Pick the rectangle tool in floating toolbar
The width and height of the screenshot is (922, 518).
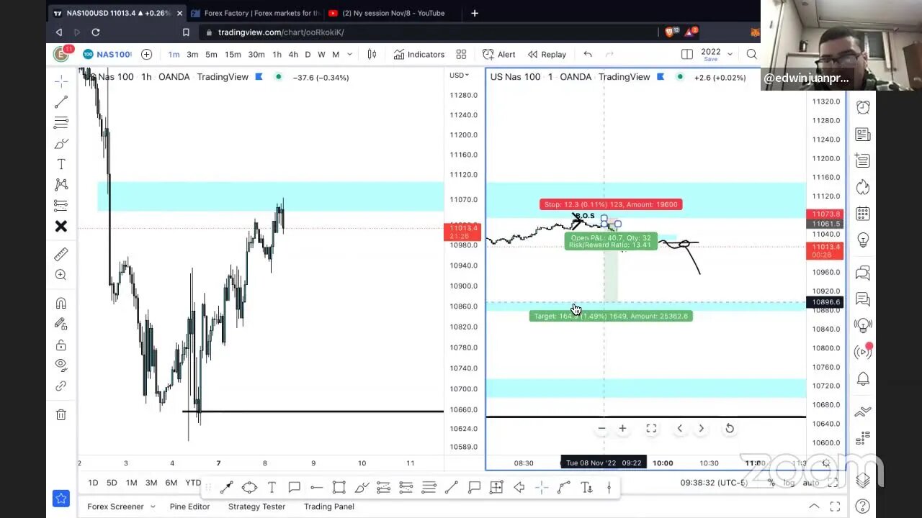[x=339, y=488]
